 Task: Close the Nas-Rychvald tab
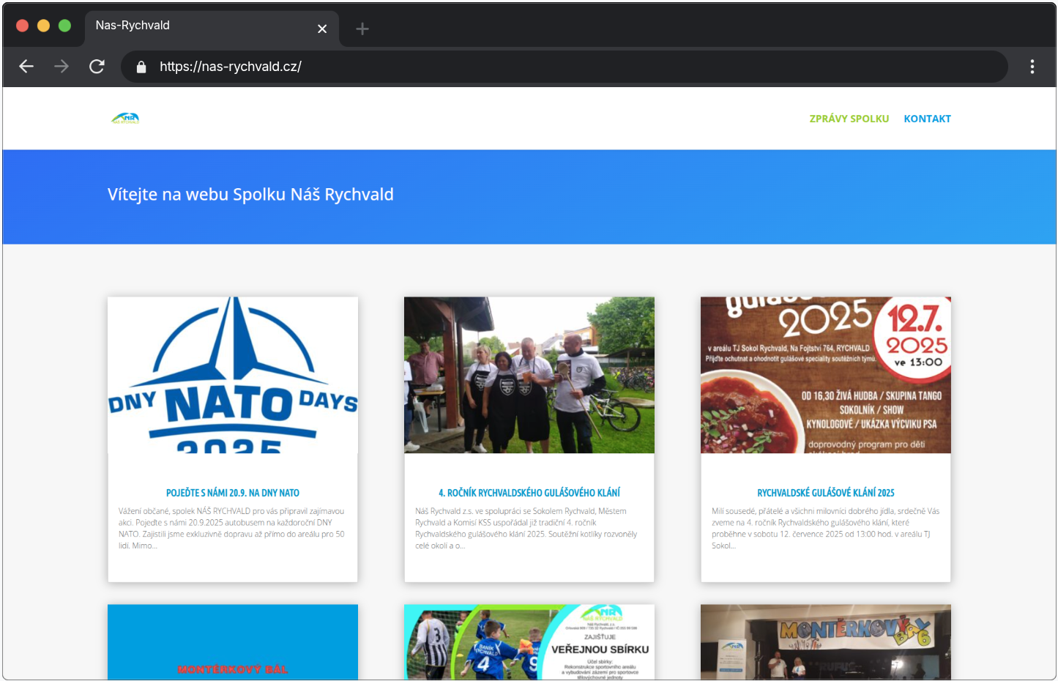(x=322, y=29)
